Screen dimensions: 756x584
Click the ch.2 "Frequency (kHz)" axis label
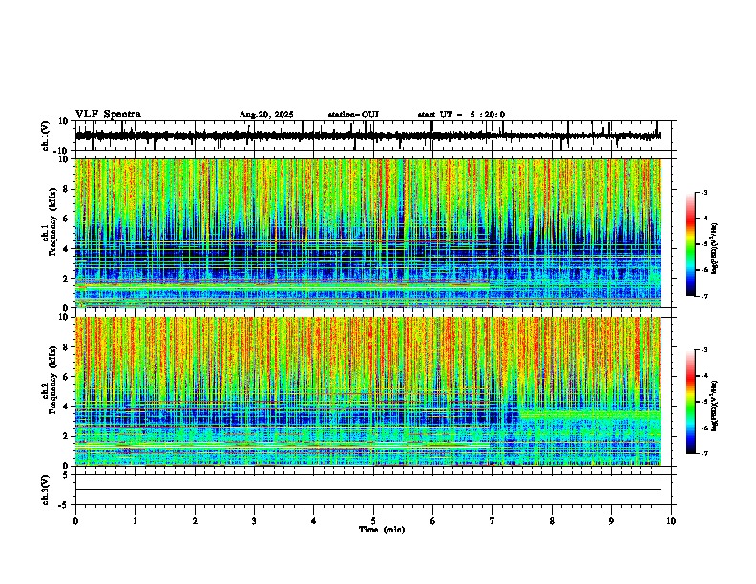[52, 380]
